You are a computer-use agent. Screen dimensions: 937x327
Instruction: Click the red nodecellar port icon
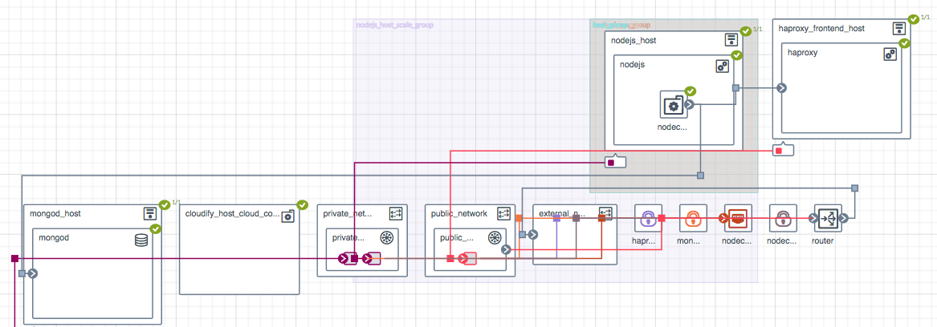click(736, 218)
